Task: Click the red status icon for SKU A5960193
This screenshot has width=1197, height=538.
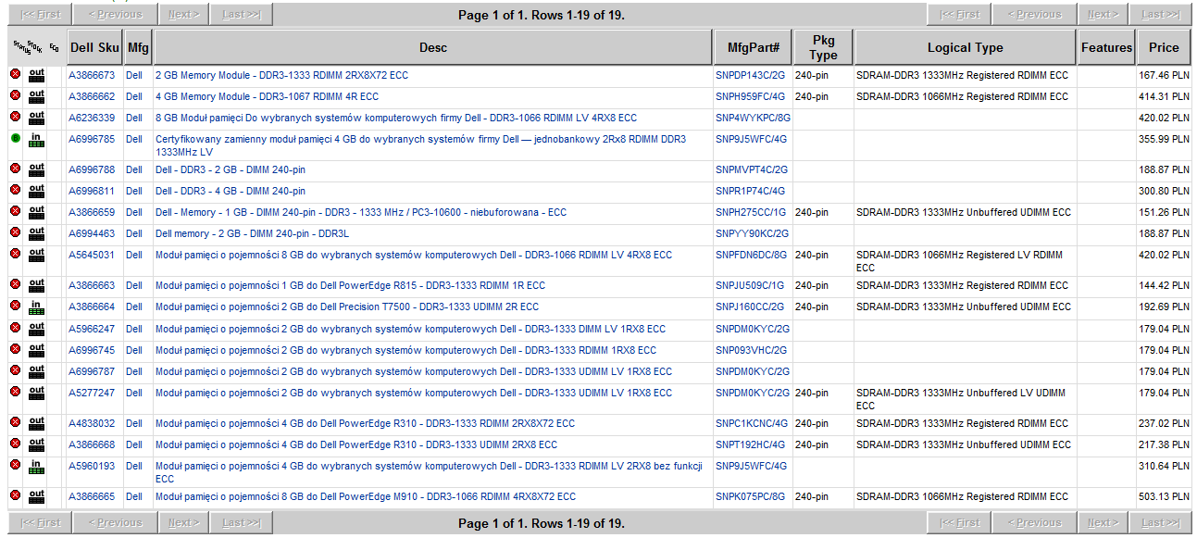Action: (x=15, y=465)
